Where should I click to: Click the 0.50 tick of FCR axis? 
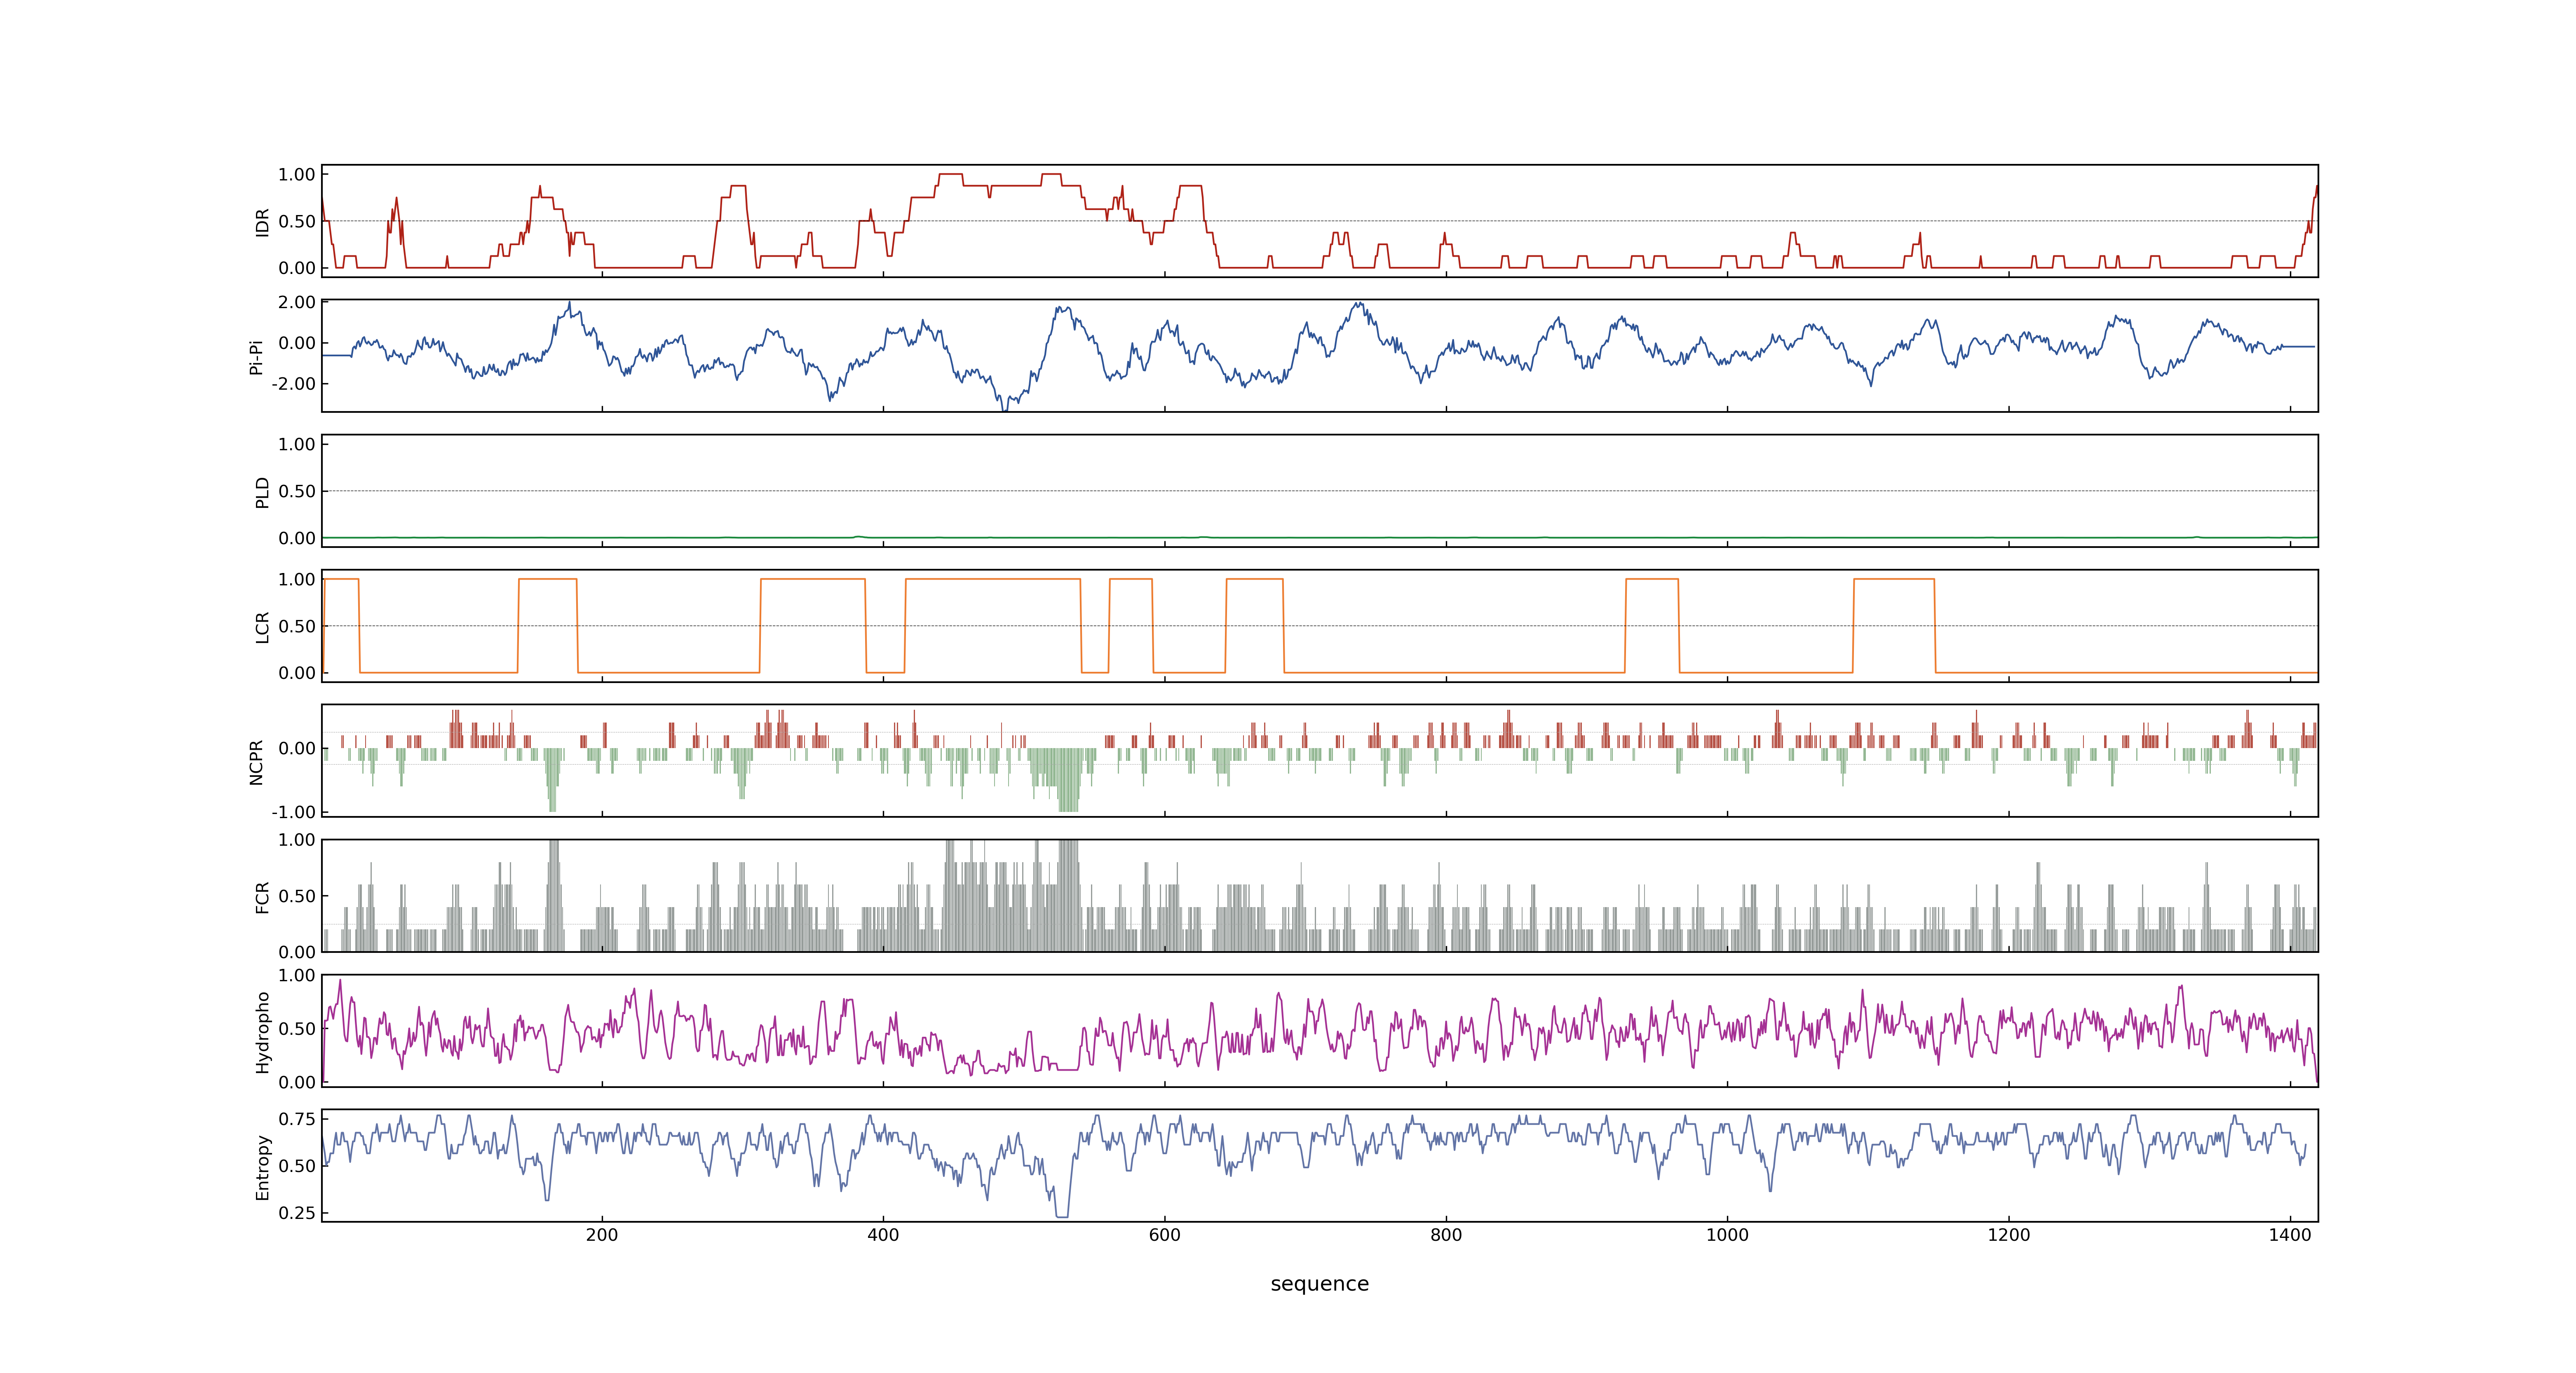click(x=297, y=896)
